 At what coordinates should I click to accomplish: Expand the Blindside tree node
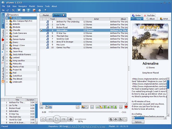[x=7, y=27]
